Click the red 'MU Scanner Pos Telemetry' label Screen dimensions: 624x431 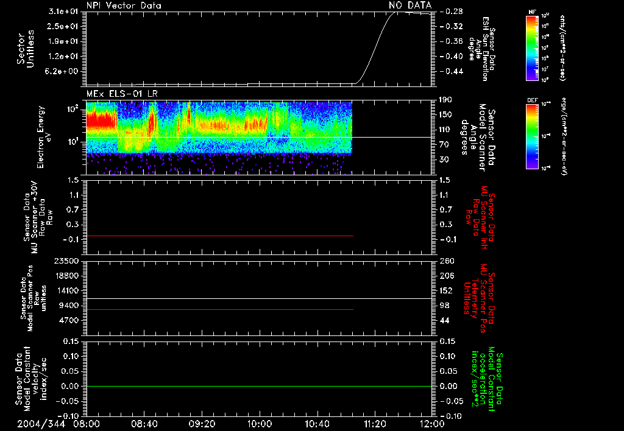(x=479, y=298)
